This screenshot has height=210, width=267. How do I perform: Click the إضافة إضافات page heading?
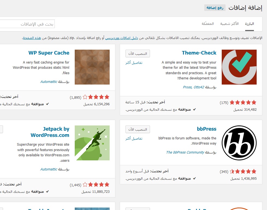(x=245, y=8)
